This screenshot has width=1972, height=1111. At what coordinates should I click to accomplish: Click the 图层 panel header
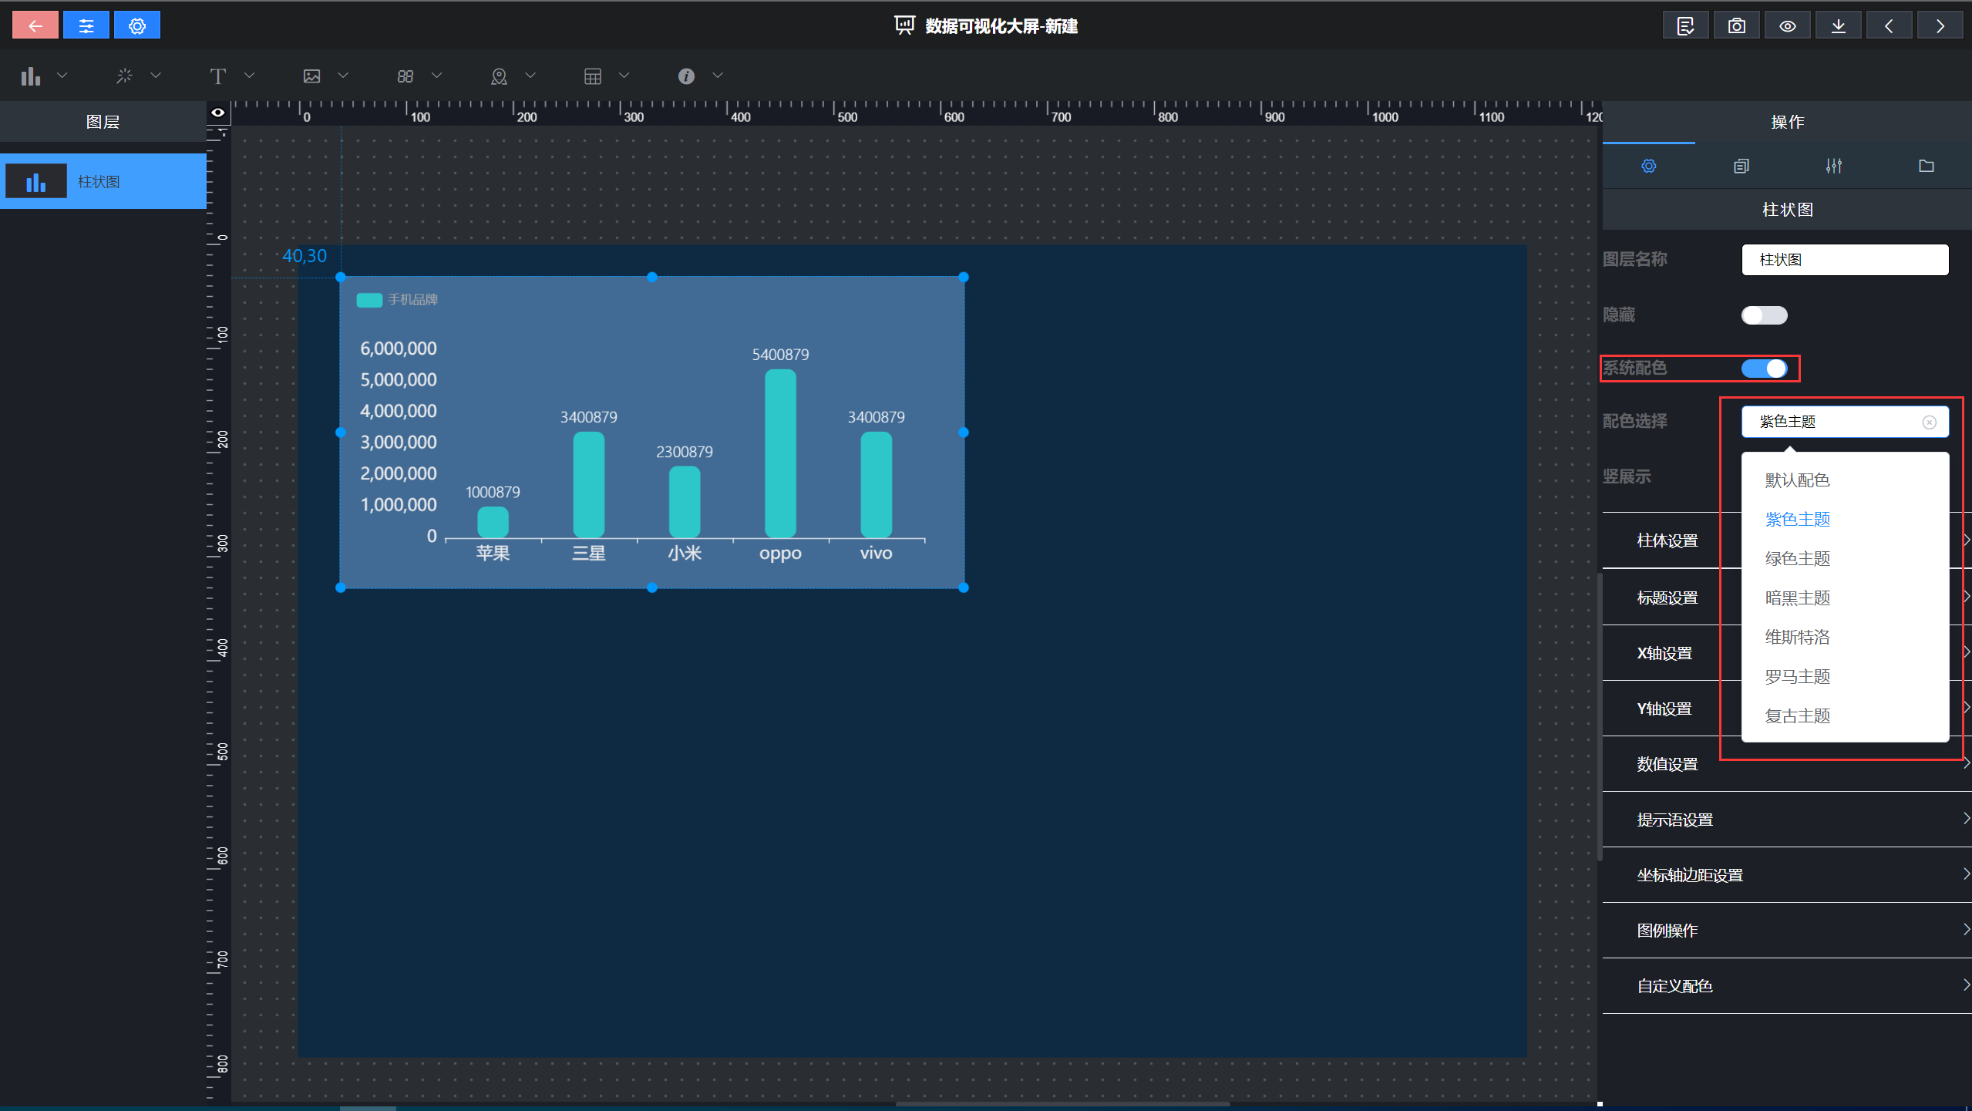pos(103,122)
